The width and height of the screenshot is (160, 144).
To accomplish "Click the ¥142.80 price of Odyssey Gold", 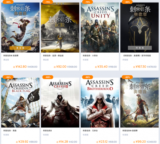I will point(21,67).
